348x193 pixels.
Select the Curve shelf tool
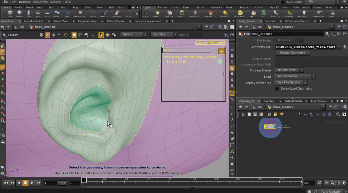point(93,14)
